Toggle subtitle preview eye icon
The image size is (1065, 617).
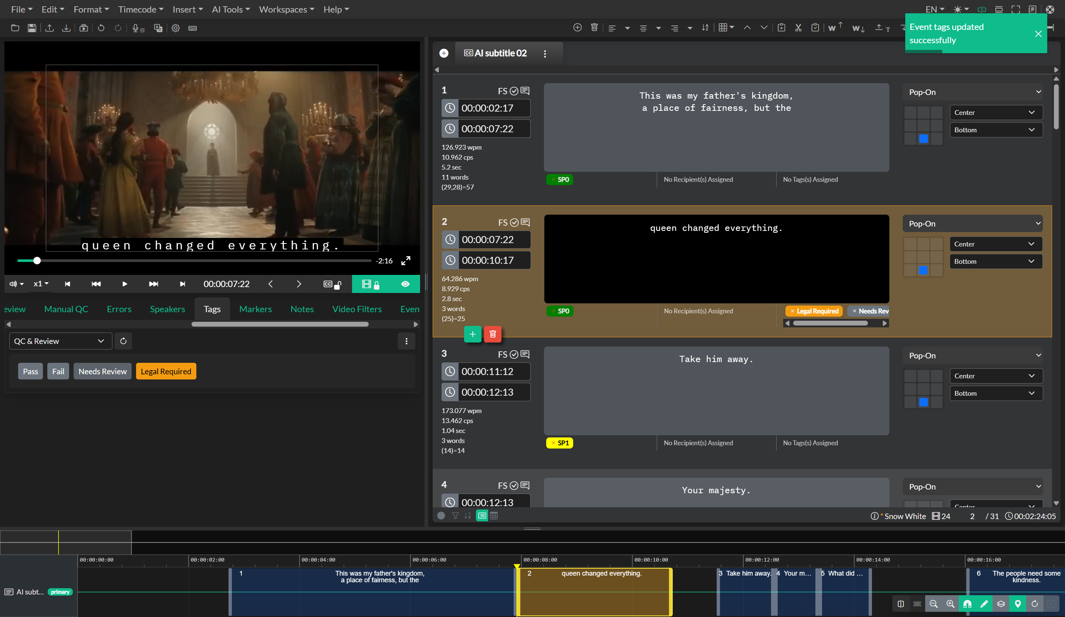coord(405,284)
